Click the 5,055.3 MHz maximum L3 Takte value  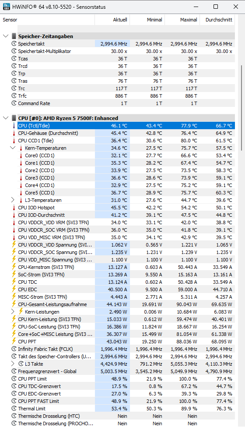(x=184, y=364)
